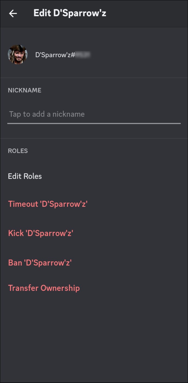This screenshot has height=383, width=188.
Task: Click the 'Tap to add a nickname' field
Action: [x=94, y=114]
